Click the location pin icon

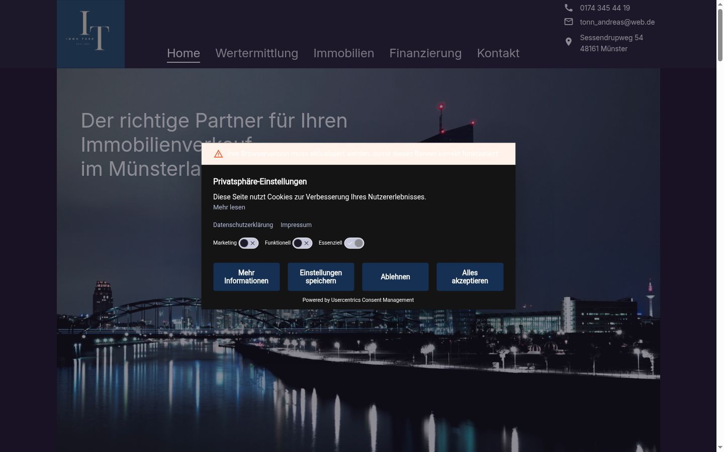(569, 42)
